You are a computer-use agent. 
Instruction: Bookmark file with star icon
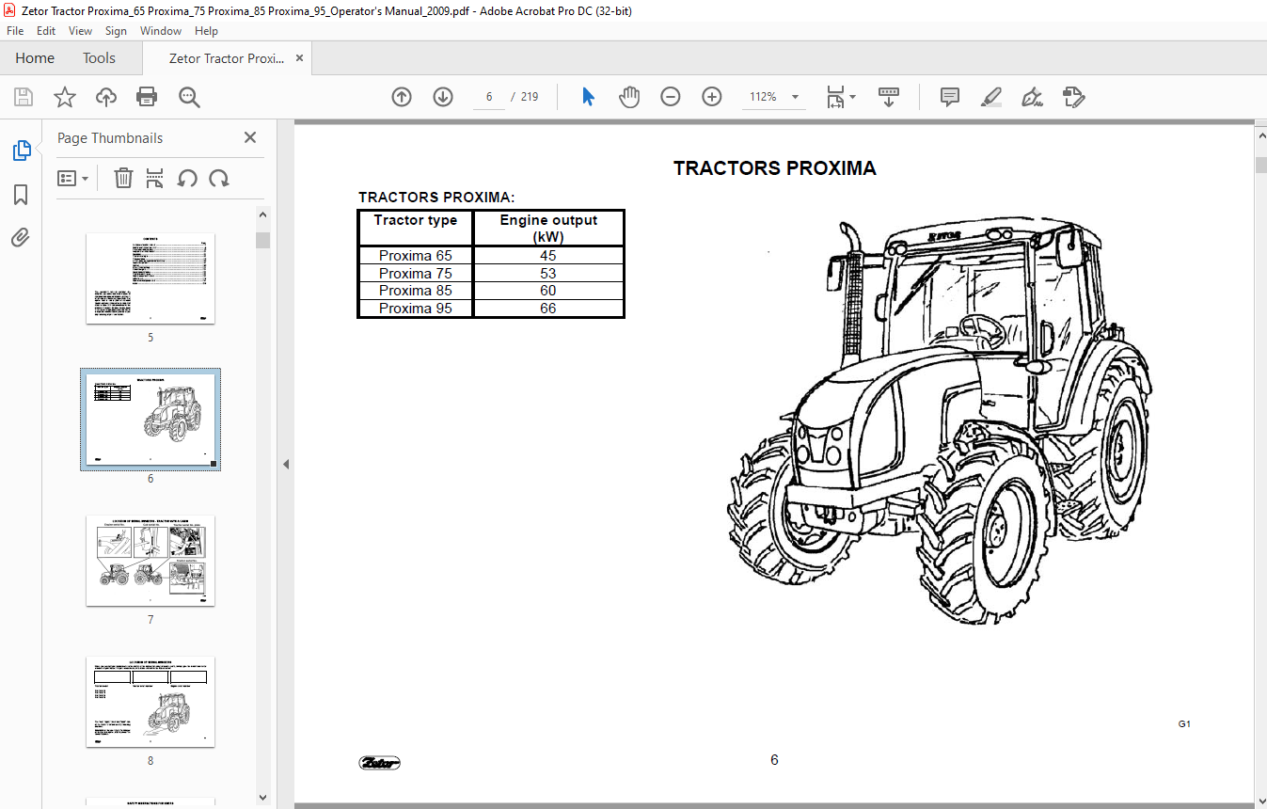click(x=65, y=97)
